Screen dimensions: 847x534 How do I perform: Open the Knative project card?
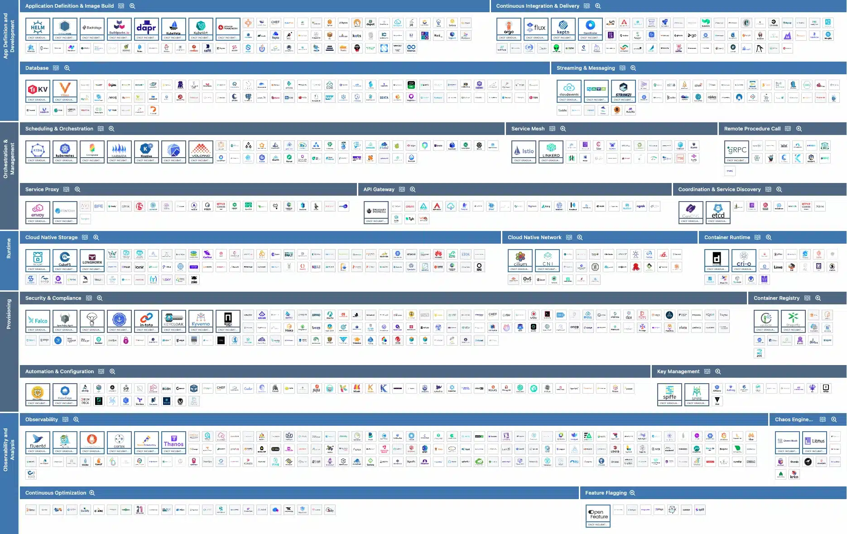pos(146,152)
